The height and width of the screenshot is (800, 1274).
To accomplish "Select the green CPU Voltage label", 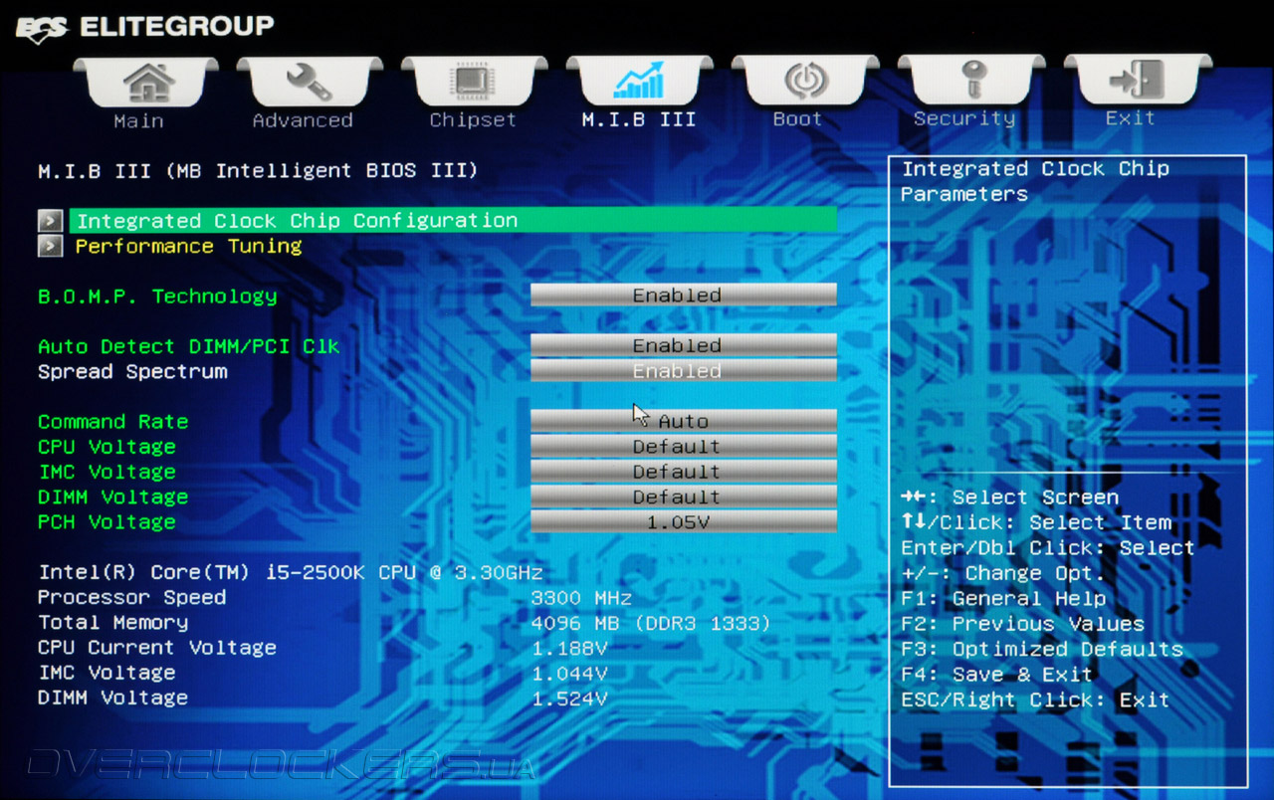I will coord(106,447).
